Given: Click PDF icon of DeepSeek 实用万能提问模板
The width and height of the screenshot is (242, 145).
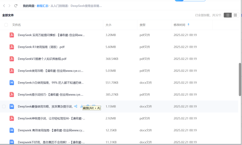Looking at the screenshot, I should point(12,35).
